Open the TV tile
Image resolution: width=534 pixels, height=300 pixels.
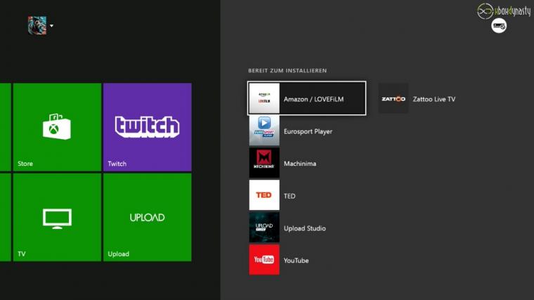[57, 217]
